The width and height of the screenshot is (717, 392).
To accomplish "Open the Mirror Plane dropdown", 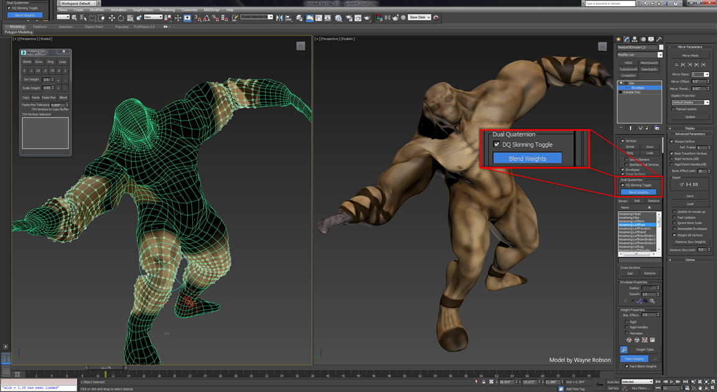I will point(700,74).
